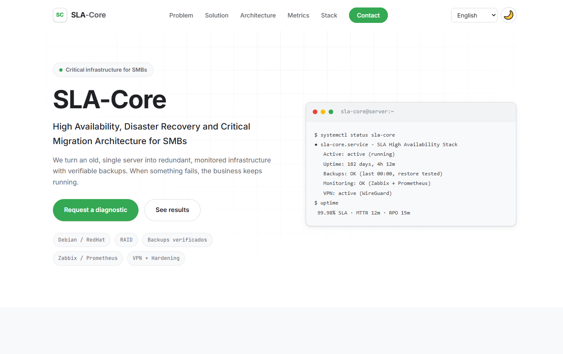Toggle dark mode with the moon icon
This screenshot has width=563, height=354.
(x=508, y=15)
